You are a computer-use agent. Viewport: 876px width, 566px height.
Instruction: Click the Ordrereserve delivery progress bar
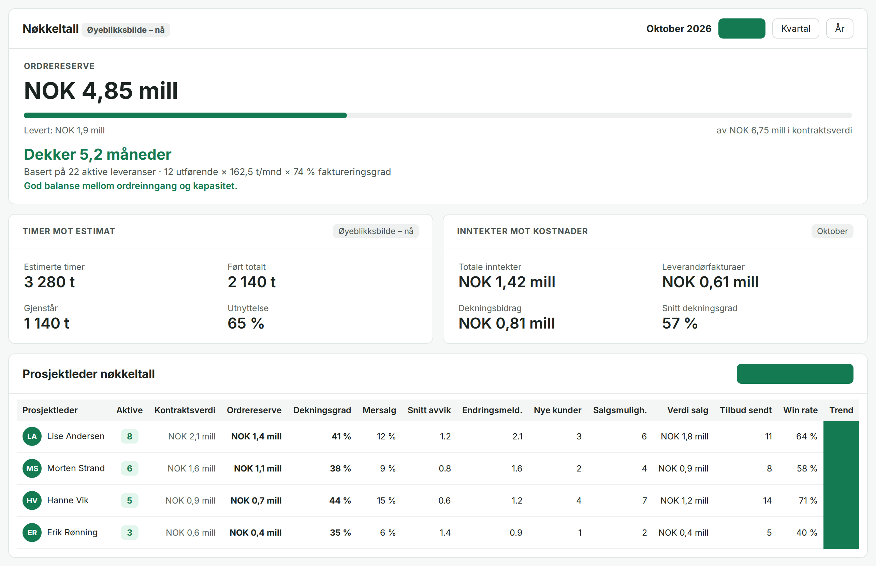pos(438,115)
